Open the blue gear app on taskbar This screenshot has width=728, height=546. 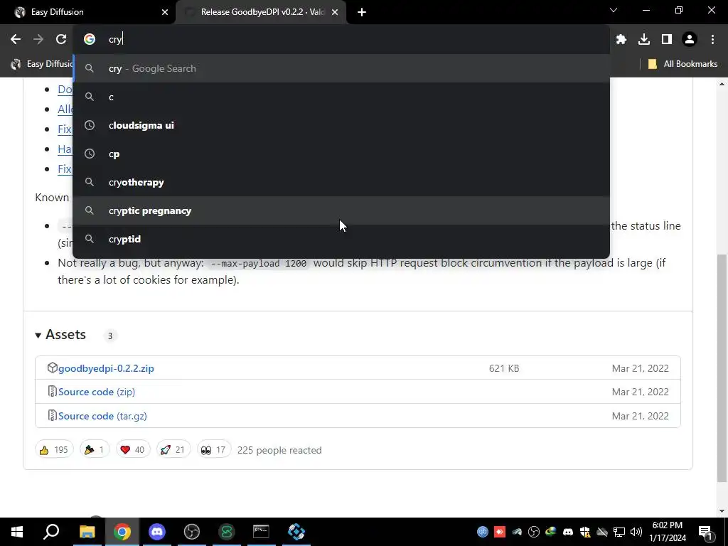pyautogui.click(x=296, y=532)
